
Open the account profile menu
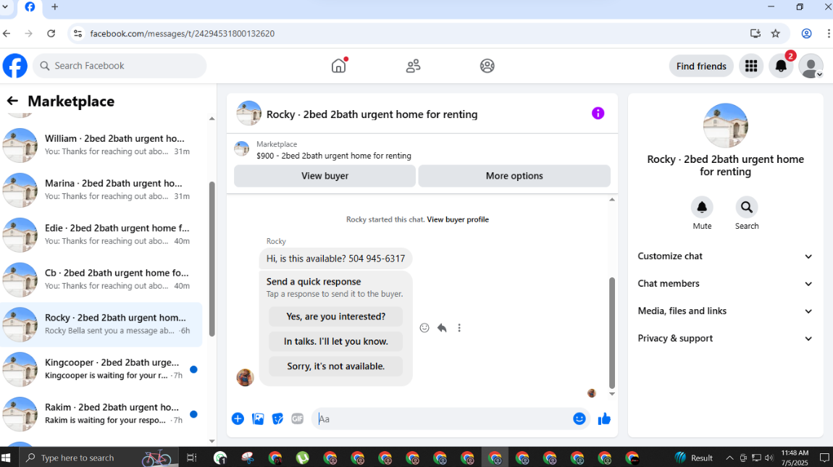coord(811,66)
